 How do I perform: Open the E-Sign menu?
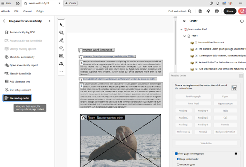click(x=40, y=11)
